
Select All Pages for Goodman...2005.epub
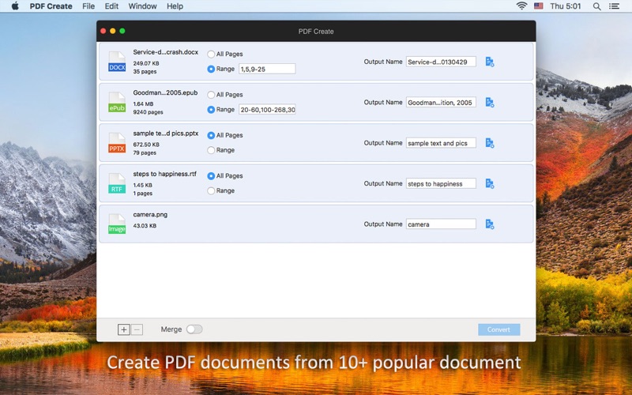[x=211, y=95]
